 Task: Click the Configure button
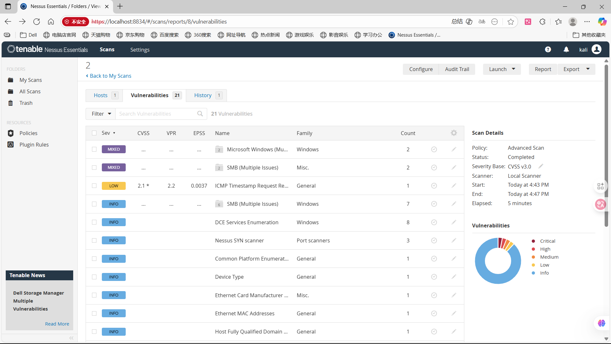421,69
